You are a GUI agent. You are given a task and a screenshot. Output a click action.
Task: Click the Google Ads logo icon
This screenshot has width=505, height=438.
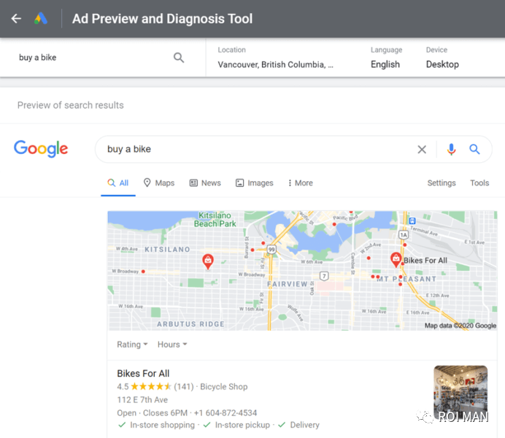(x=41, y=19)
